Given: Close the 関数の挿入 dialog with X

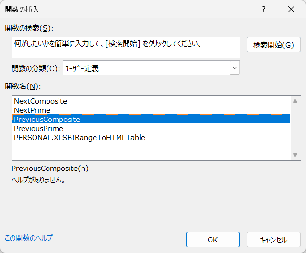Looking at the screenshot, I should 291,9.
